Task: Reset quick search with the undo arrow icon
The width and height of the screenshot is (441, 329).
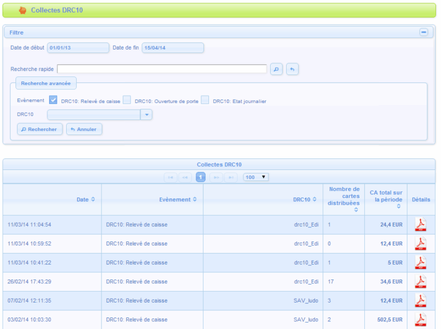Action: point(293,69)
